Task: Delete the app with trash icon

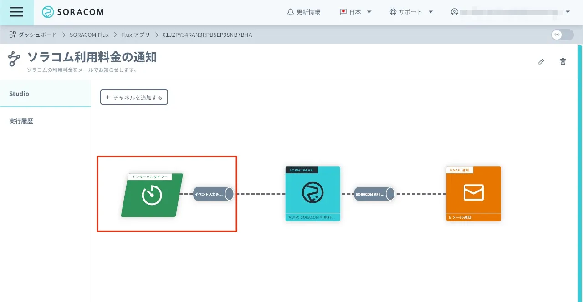Action: coord(563,61)
